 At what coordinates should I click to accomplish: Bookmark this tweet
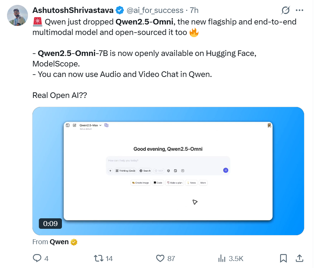(283, 258)
